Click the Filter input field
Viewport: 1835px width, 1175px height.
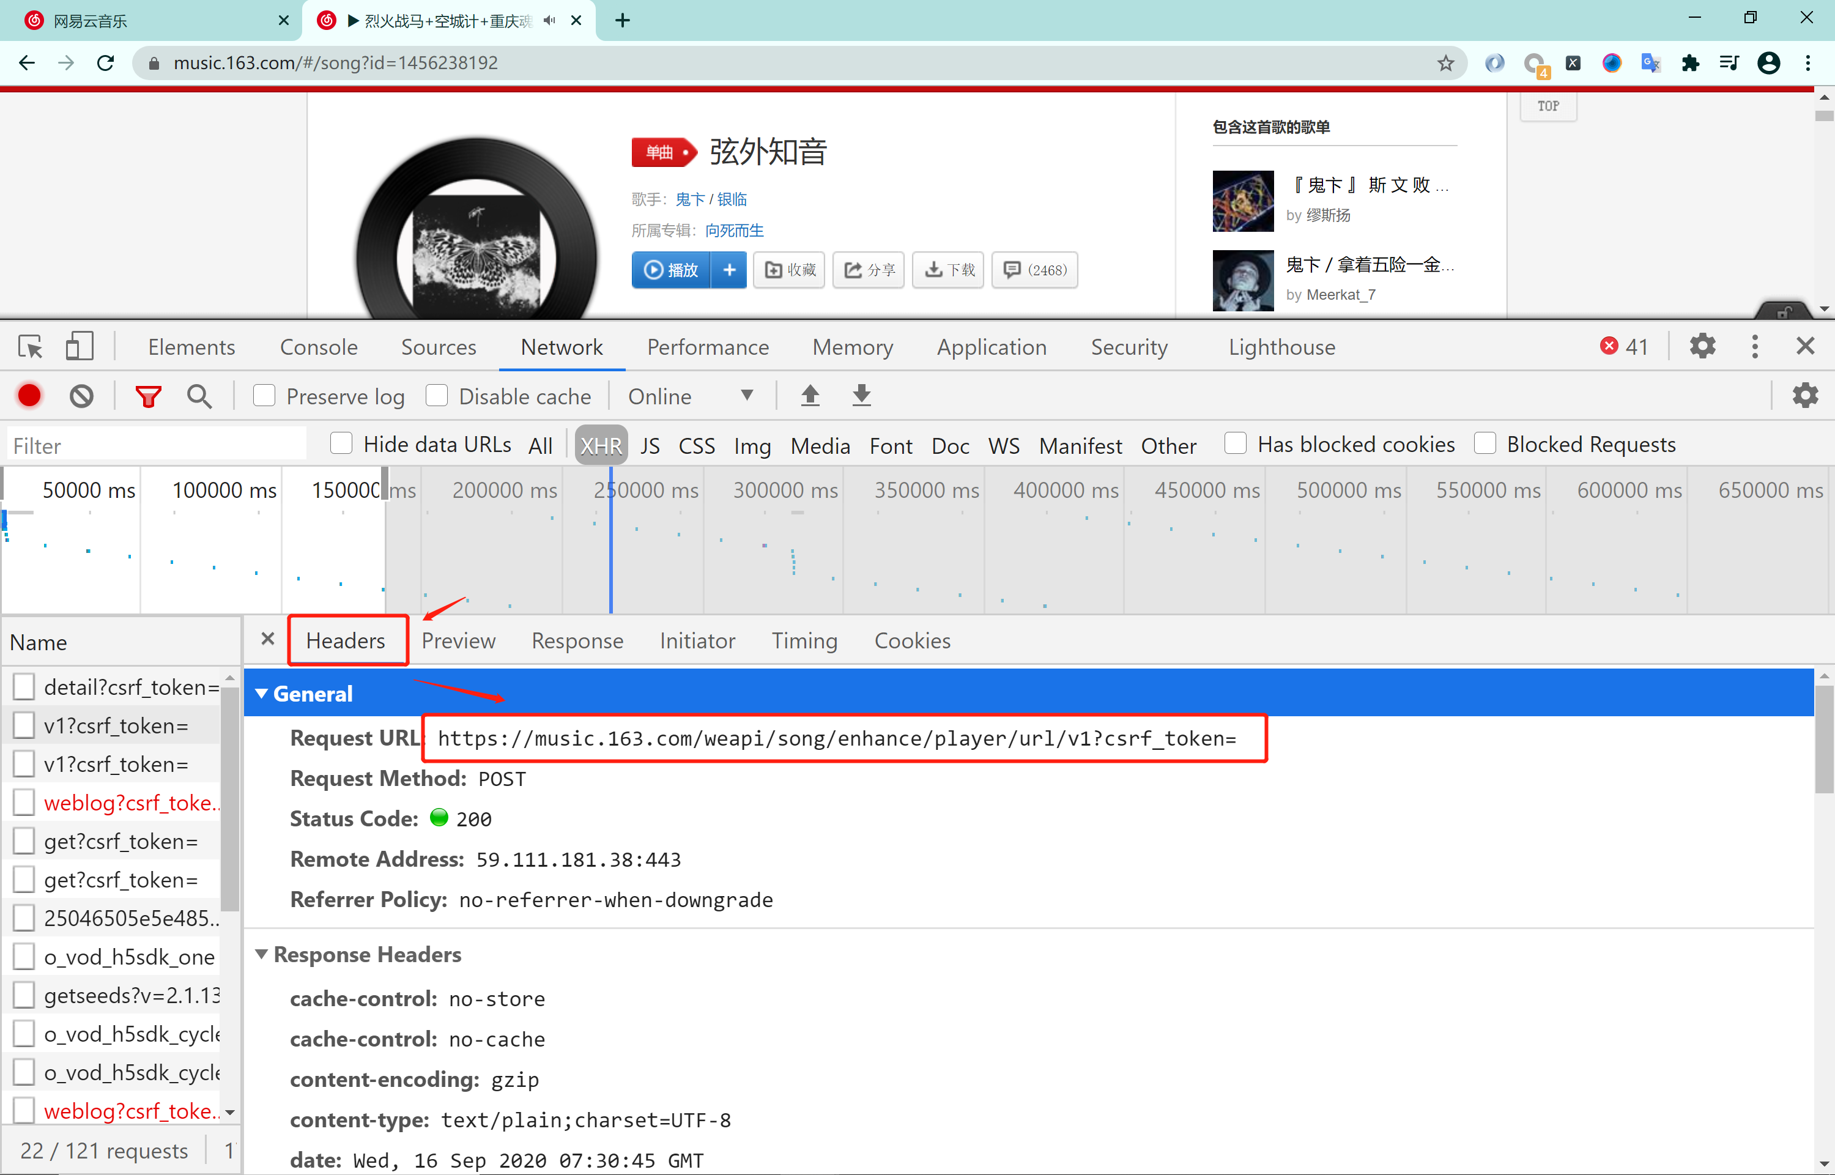coord(157,445)
